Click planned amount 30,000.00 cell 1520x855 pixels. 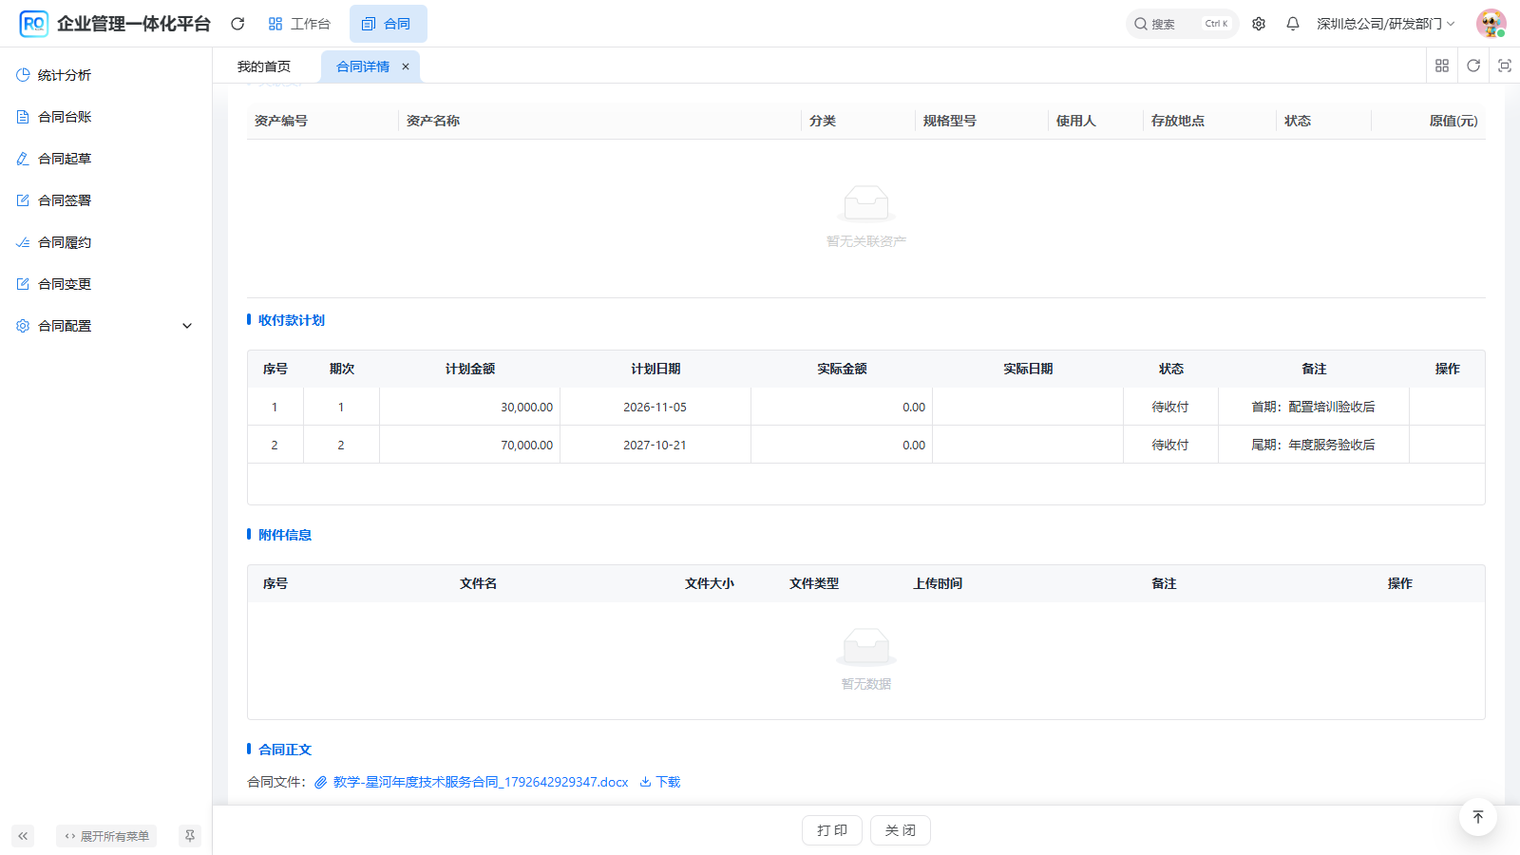click(470, 407)
